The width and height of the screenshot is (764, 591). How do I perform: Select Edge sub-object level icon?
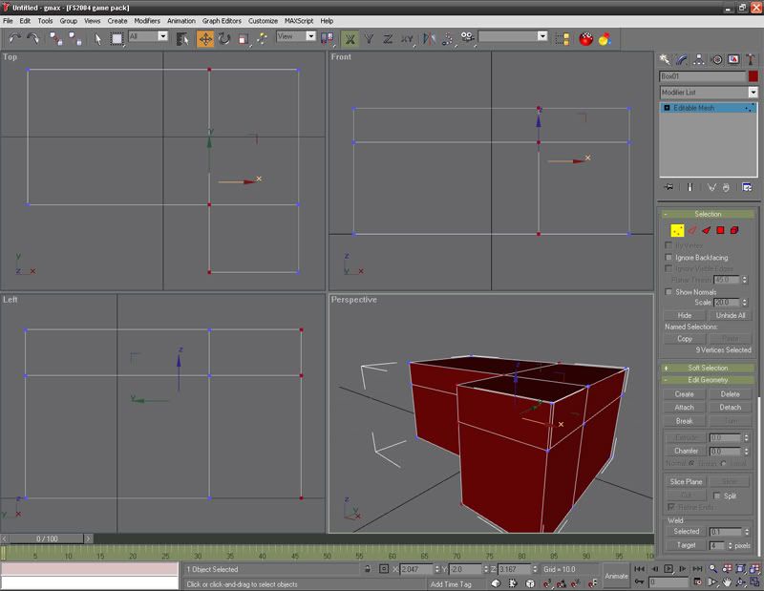coord(691,230)
